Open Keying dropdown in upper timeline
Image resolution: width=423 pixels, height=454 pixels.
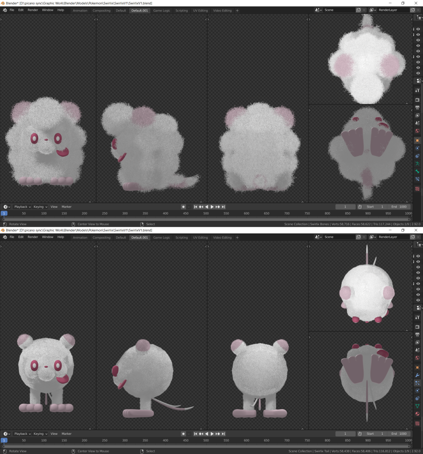click(40, 207)
